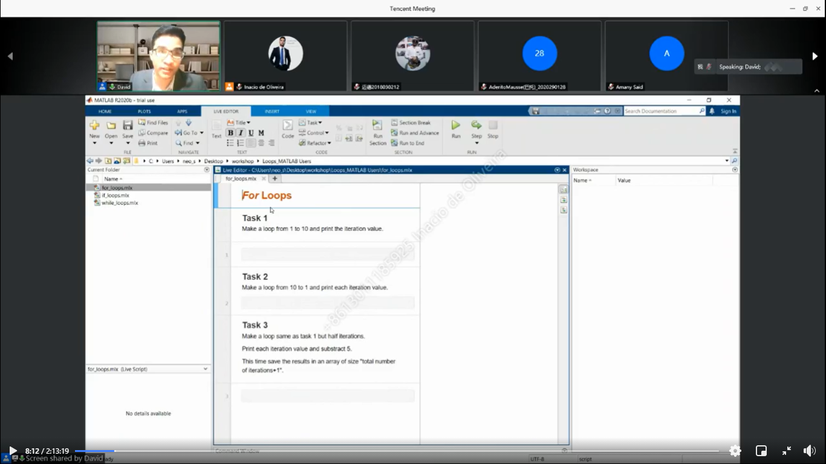Insert a Section Break

(x=411, y=123)
